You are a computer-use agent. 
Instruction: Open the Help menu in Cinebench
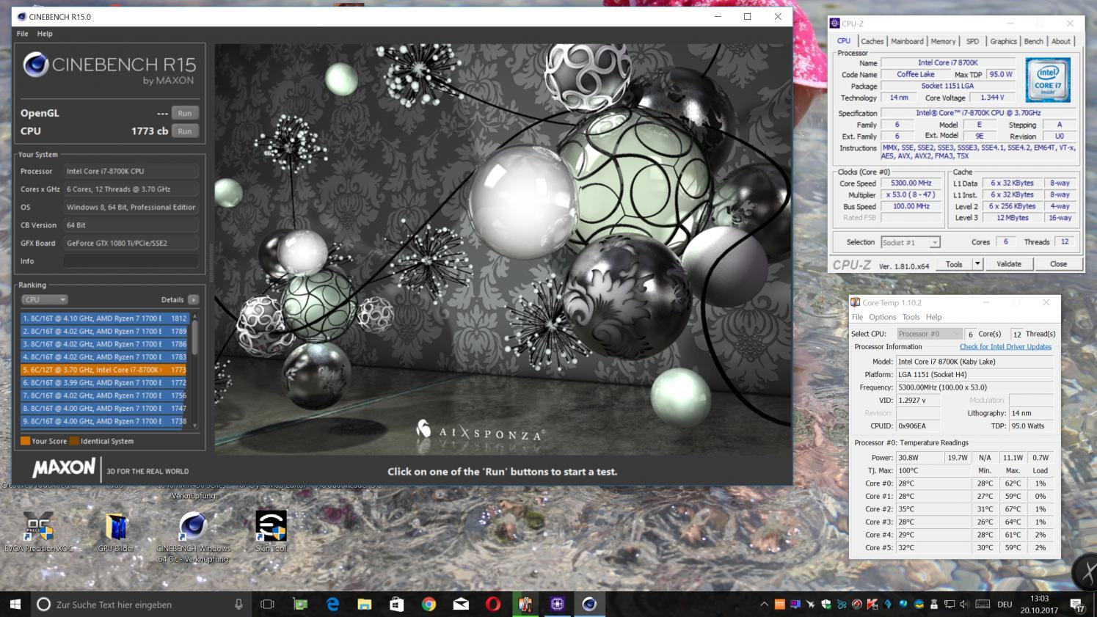tap(45, 34)
